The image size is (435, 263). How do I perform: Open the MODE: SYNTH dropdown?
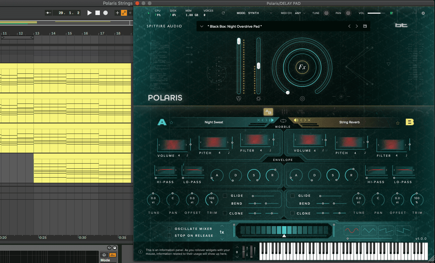pos(254,13)
